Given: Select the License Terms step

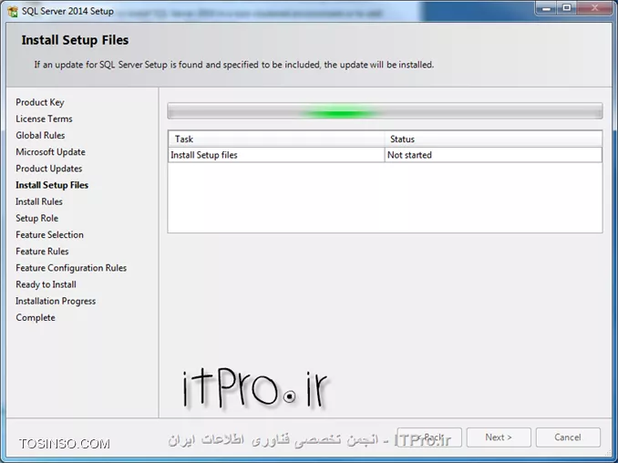Looking at the screenshot, I should (x=44, y=118).
